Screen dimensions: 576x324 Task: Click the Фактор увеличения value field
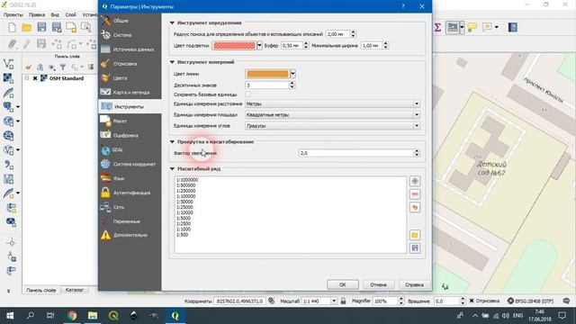pos(356,153)
